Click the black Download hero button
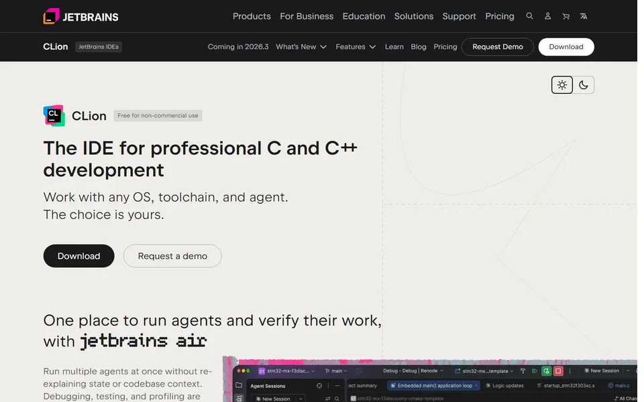 point(79,256)
